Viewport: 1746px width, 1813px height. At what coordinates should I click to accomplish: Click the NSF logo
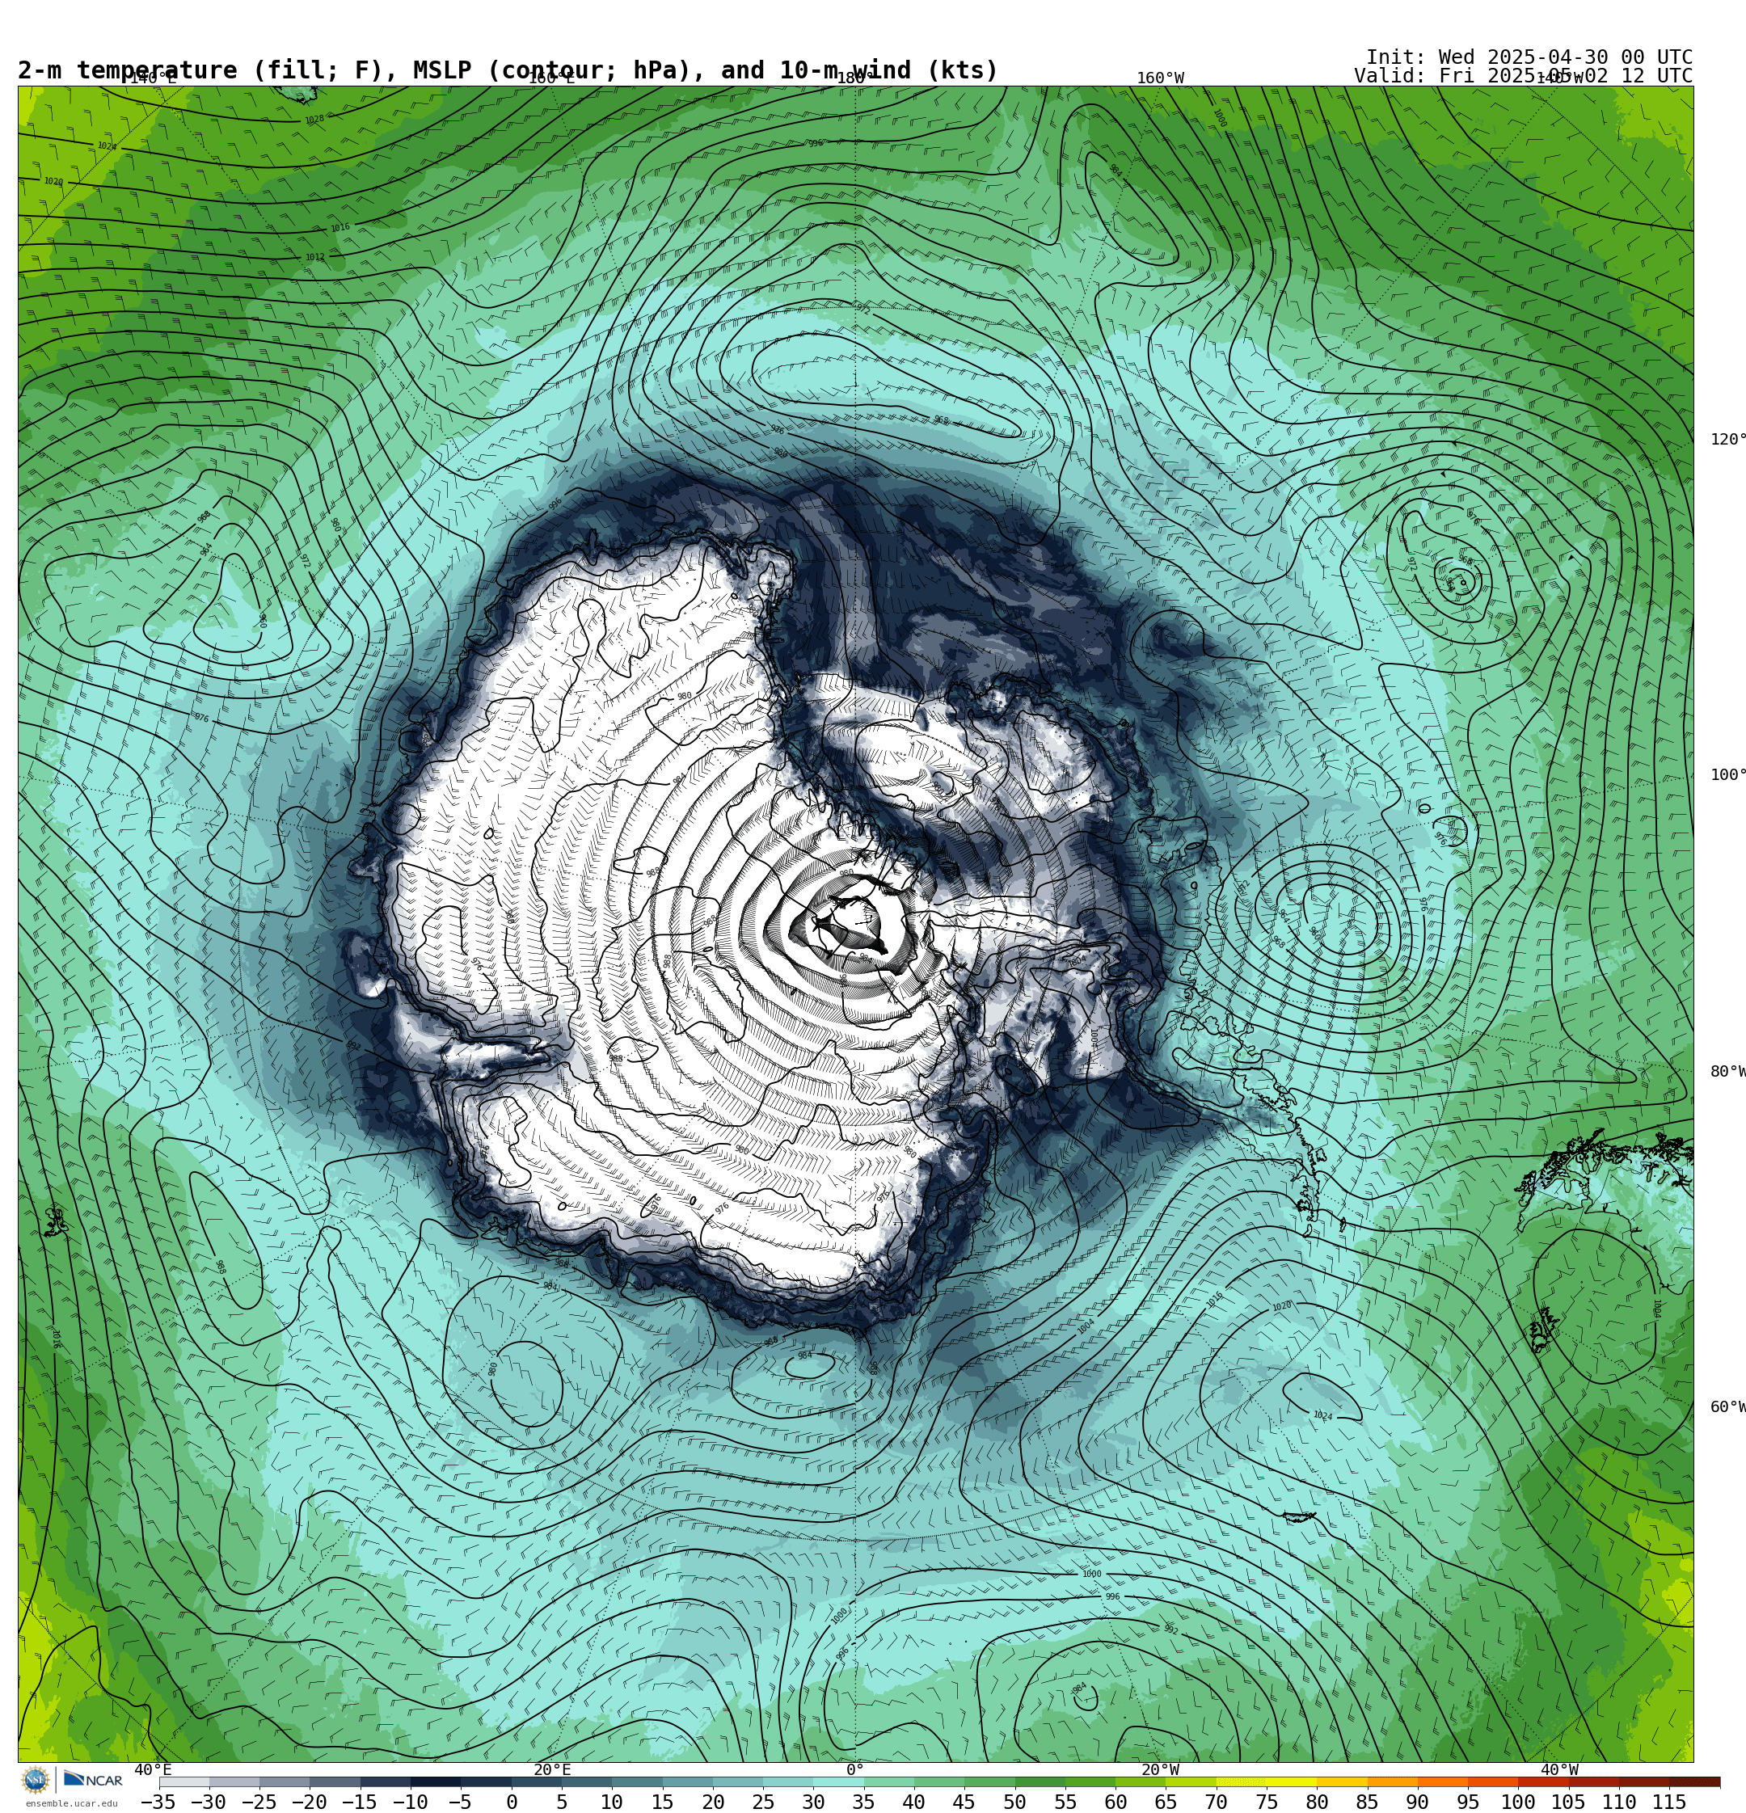point(35,1780)
